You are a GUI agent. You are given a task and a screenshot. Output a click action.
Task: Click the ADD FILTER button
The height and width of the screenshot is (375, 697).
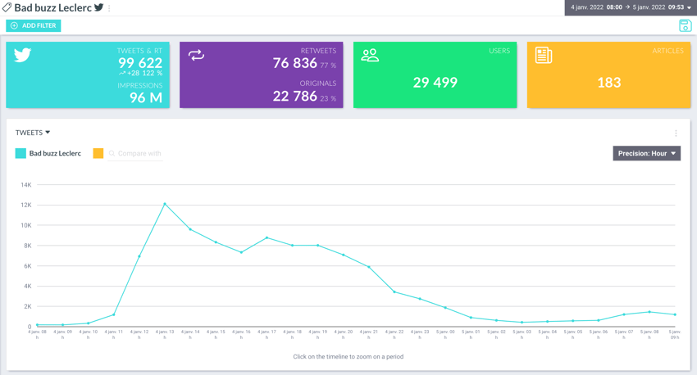coord(34,25)
